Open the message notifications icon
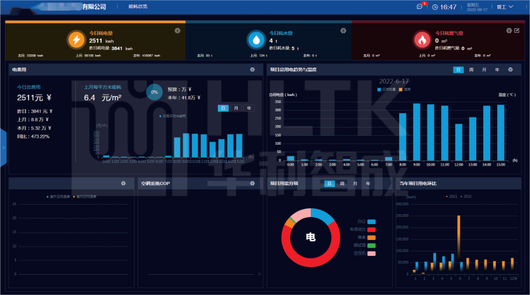 419,7
